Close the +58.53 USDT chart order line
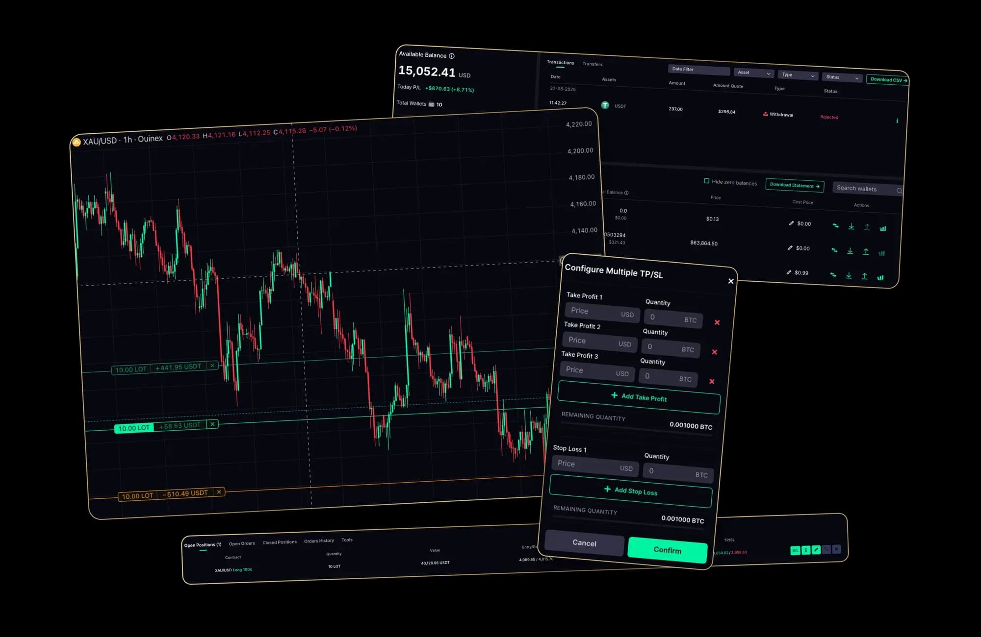981x637 pixels. 212,424
